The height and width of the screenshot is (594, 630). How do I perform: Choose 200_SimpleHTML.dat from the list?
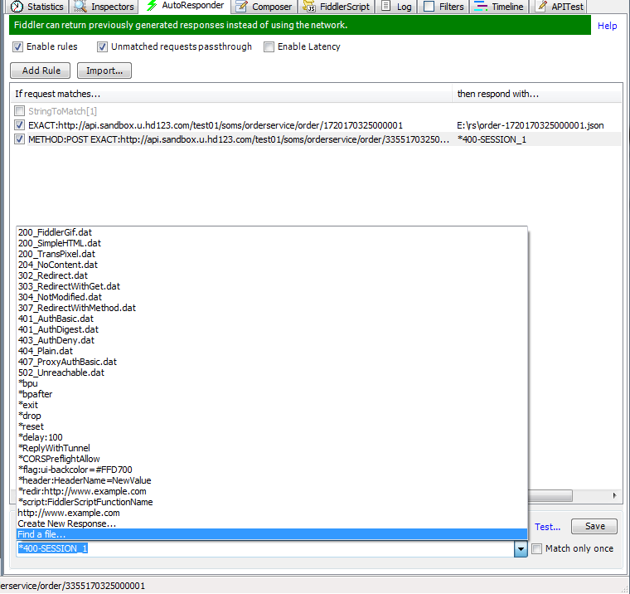(x=272, y=243)
